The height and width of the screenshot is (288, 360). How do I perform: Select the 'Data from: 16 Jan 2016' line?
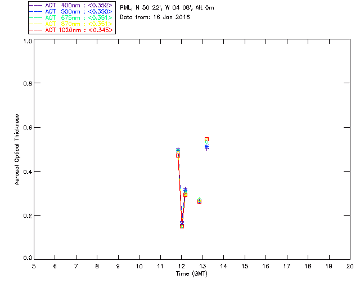[x=155, y=17]
